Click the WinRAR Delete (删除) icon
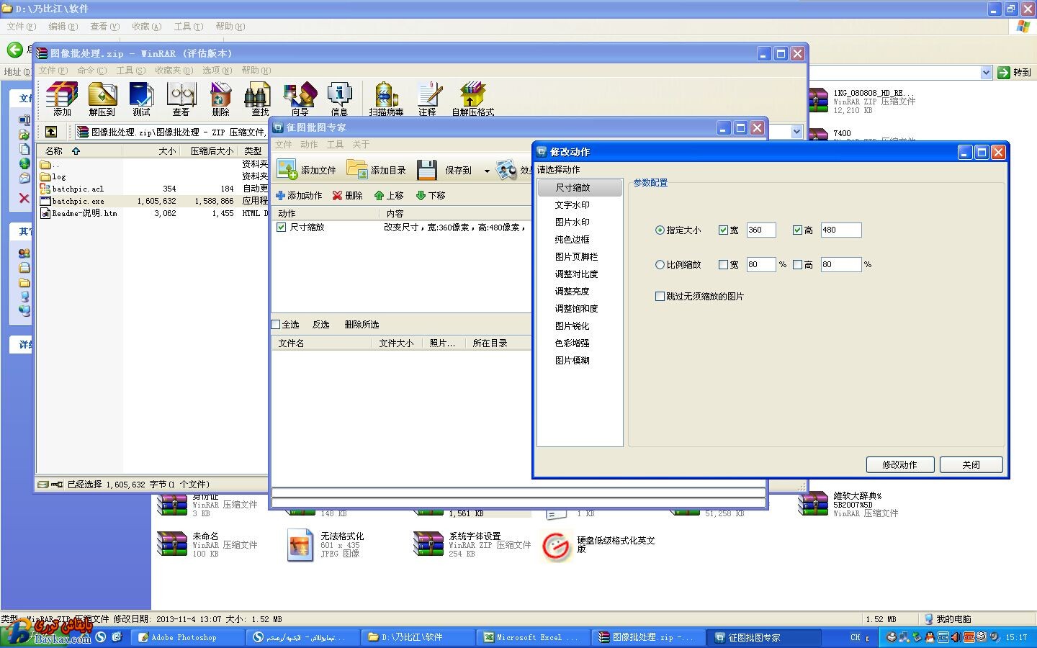This screenshot has height=648, width=1037. 220,98
